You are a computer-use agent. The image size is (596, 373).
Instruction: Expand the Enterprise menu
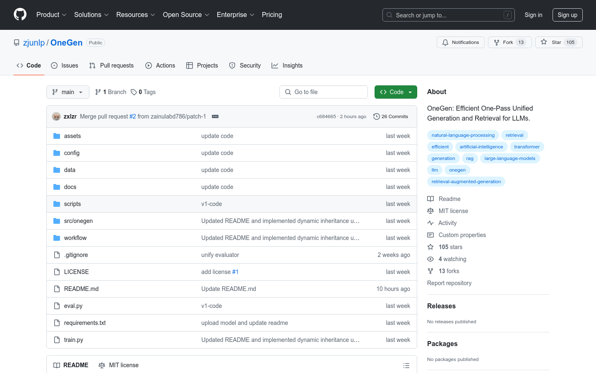pos(236,15)
